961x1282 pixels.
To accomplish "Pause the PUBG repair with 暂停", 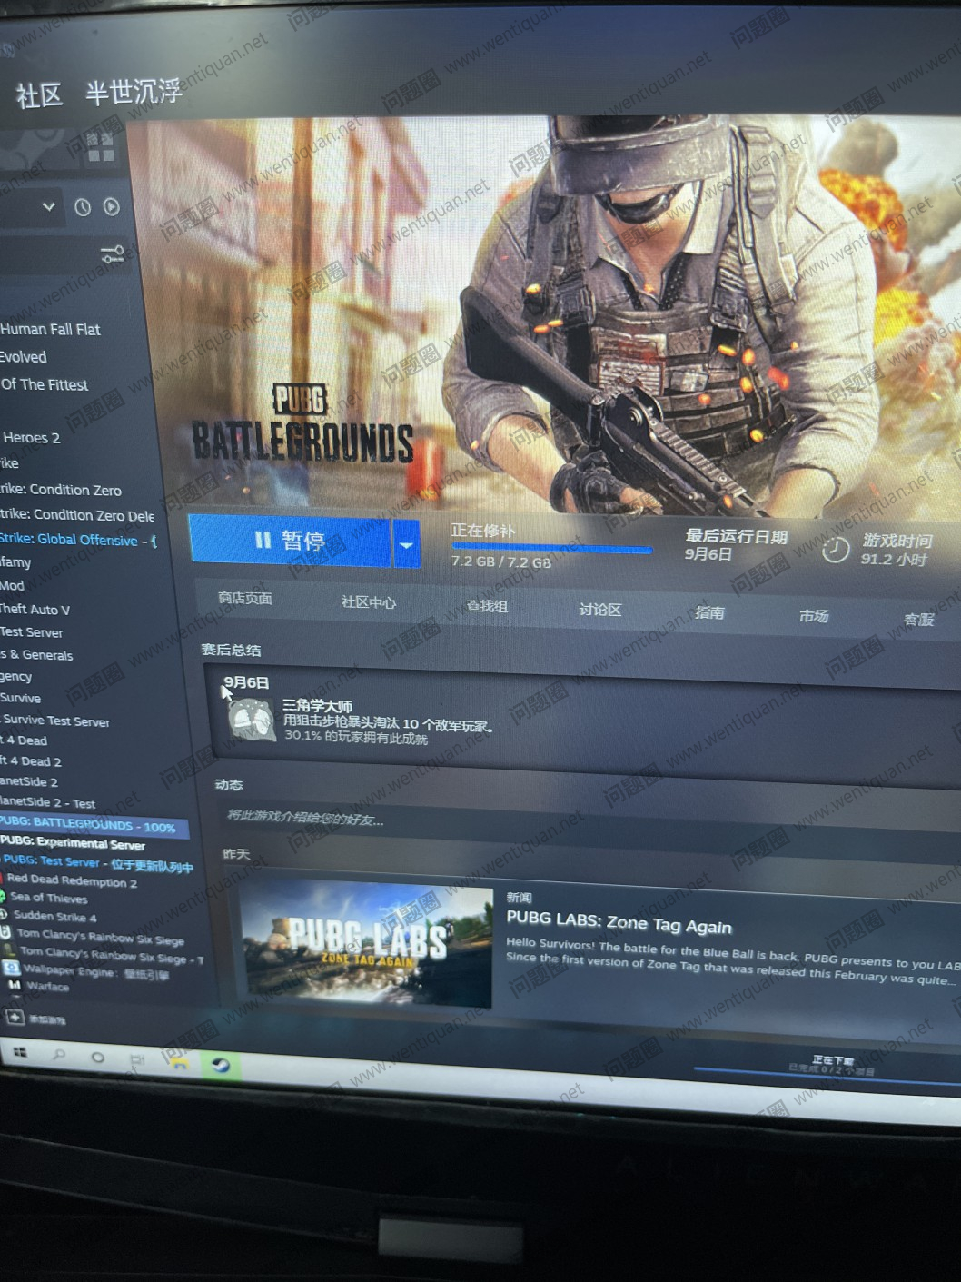I will (x=290, y=541).
